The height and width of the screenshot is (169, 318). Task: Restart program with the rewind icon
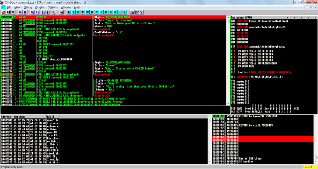tap(8, 12)
